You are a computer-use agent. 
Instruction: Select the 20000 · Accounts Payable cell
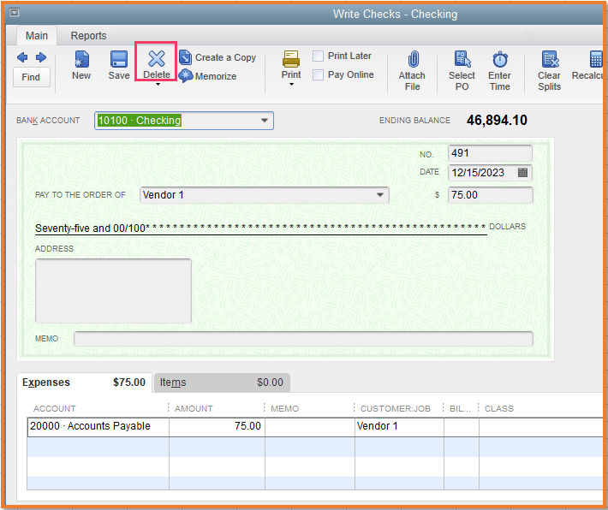click(98, 426)
